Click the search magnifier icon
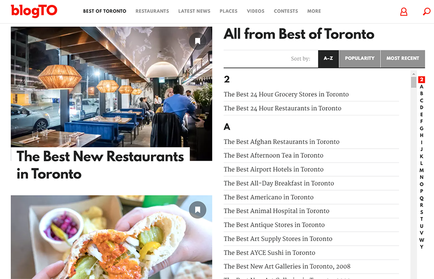The image size is (434, 279). (427, 12)
